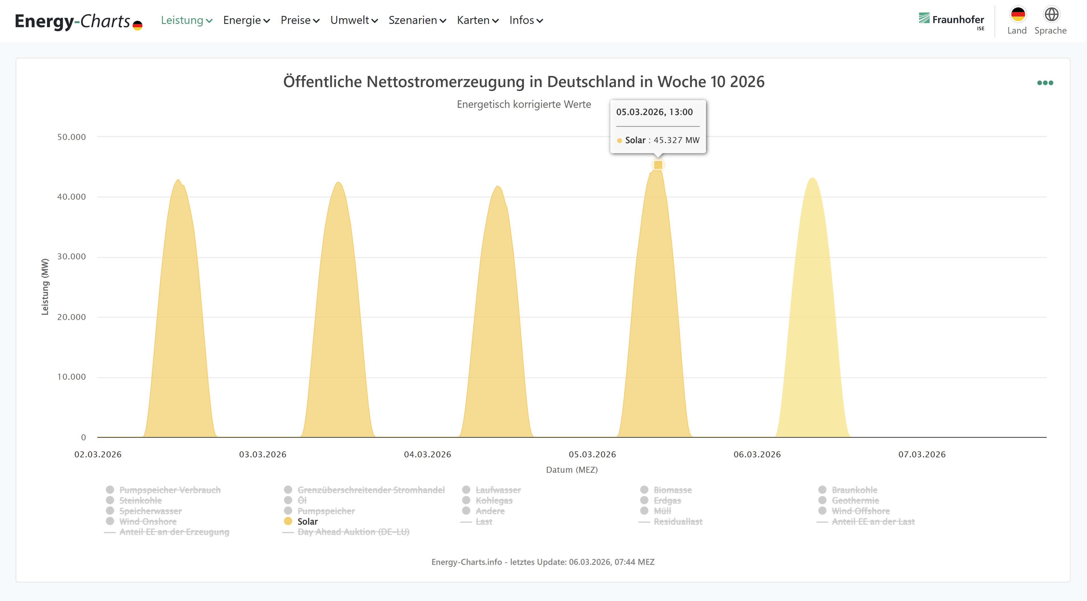Click the Solar legend yellow dot
The height and width of the screenshot is (601, 1087).
(x=288, y=521)
